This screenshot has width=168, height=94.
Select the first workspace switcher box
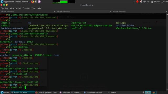pos(148,92)
